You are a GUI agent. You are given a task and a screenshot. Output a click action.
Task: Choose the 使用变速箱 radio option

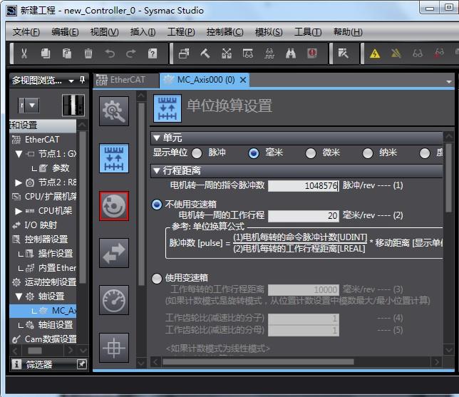[157, 278]
